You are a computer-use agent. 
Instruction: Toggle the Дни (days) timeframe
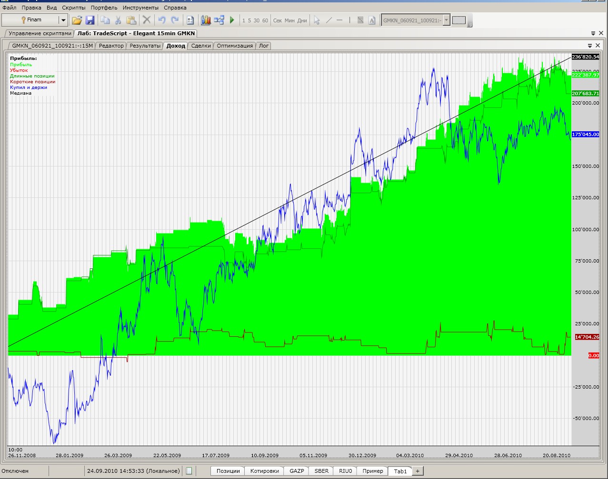tap(302, 20)
